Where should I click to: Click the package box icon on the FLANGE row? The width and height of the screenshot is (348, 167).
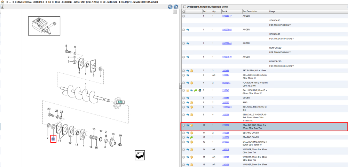click(x=191, y=83)
